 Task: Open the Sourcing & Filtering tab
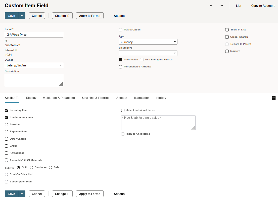tap(96, 98)
